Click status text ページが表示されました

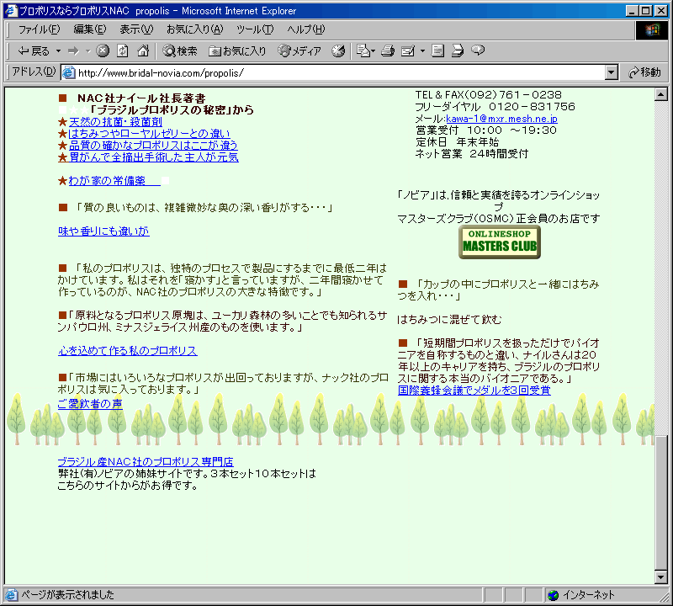click(x=68, y=595)
